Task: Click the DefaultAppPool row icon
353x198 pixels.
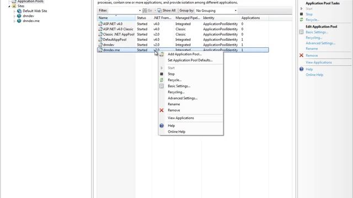Action: pos(100,40)
